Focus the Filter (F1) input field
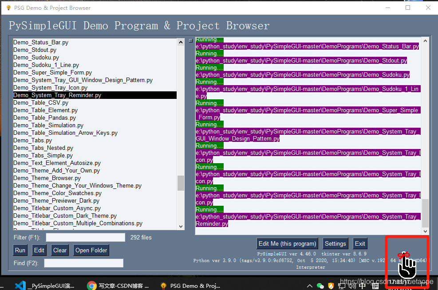Viewport: 438px width, 290px height. (86, 238)
